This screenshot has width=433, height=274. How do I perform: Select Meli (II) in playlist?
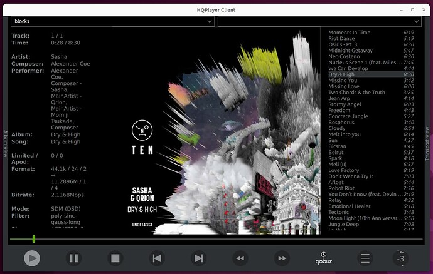pyautogui.click(x=371, y=165)
